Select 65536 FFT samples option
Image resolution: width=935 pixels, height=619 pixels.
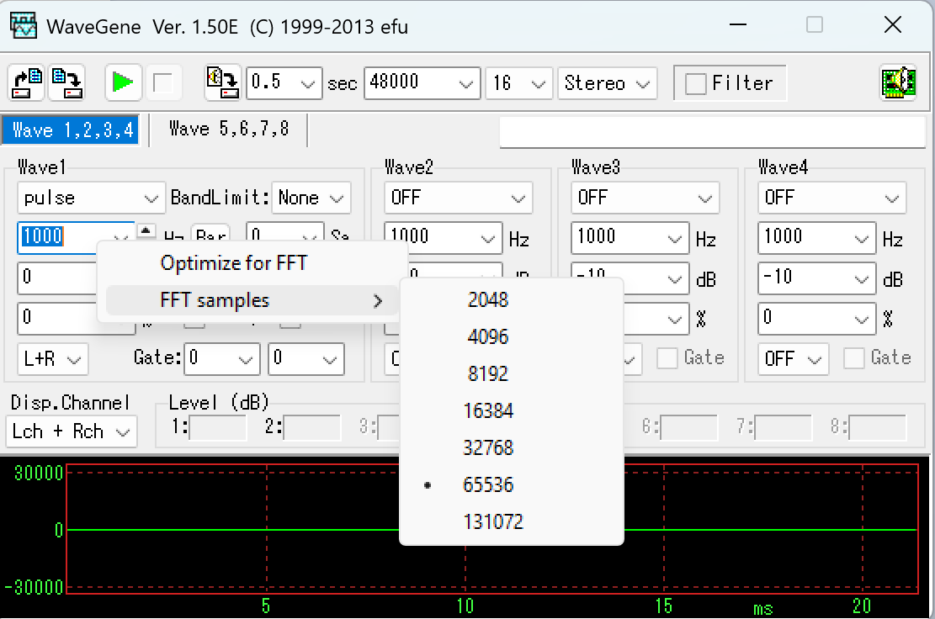point(511,484)
